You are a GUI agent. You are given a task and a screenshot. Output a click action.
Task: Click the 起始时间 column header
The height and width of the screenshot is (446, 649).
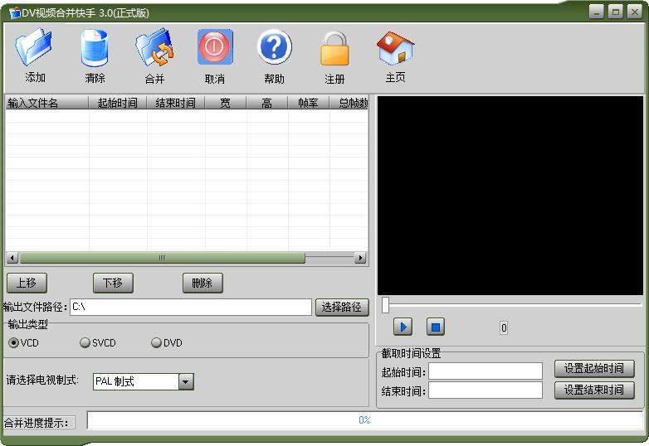click(118, 103)
